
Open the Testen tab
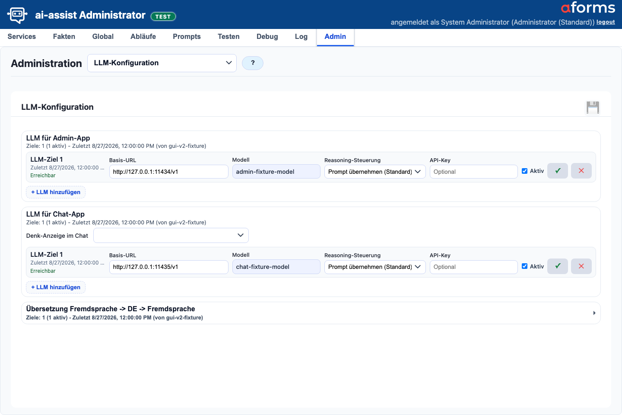[x=228, y=37]
